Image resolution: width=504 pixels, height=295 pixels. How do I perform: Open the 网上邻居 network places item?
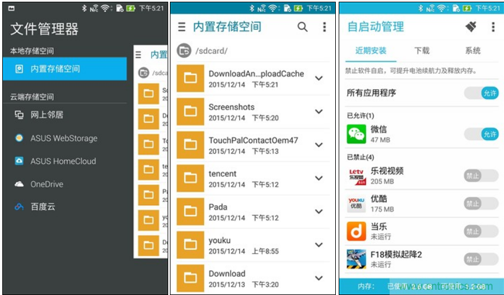pyautogui.click(x=47, y=115)
